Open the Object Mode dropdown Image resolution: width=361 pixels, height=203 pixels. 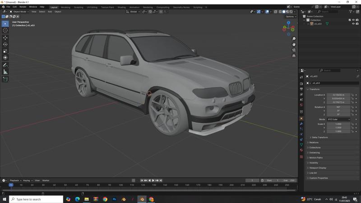[x=19, y=12]
